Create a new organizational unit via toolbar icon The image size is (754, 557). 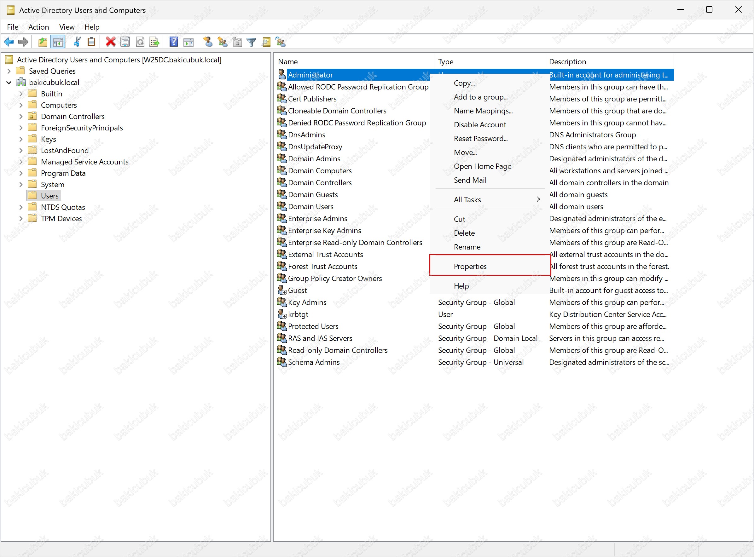(237, 42)
